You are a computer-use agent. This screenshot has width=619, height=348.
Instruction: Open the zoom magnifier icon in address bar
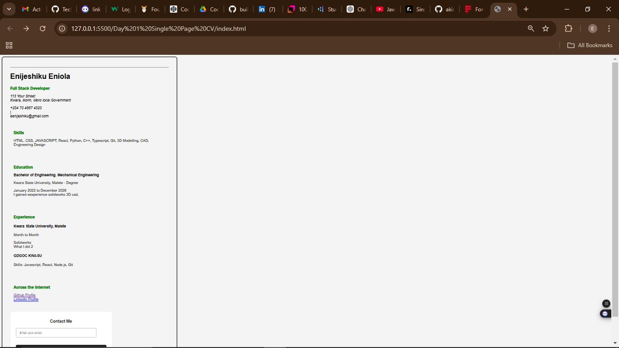pyautogui.click(x=531, y=28)
